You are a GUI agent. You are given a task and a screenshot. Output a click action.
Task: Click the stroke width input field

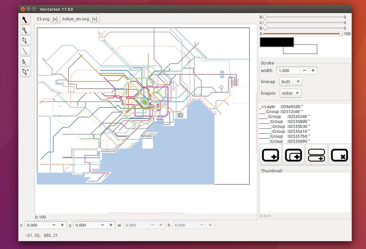[289, 71]
